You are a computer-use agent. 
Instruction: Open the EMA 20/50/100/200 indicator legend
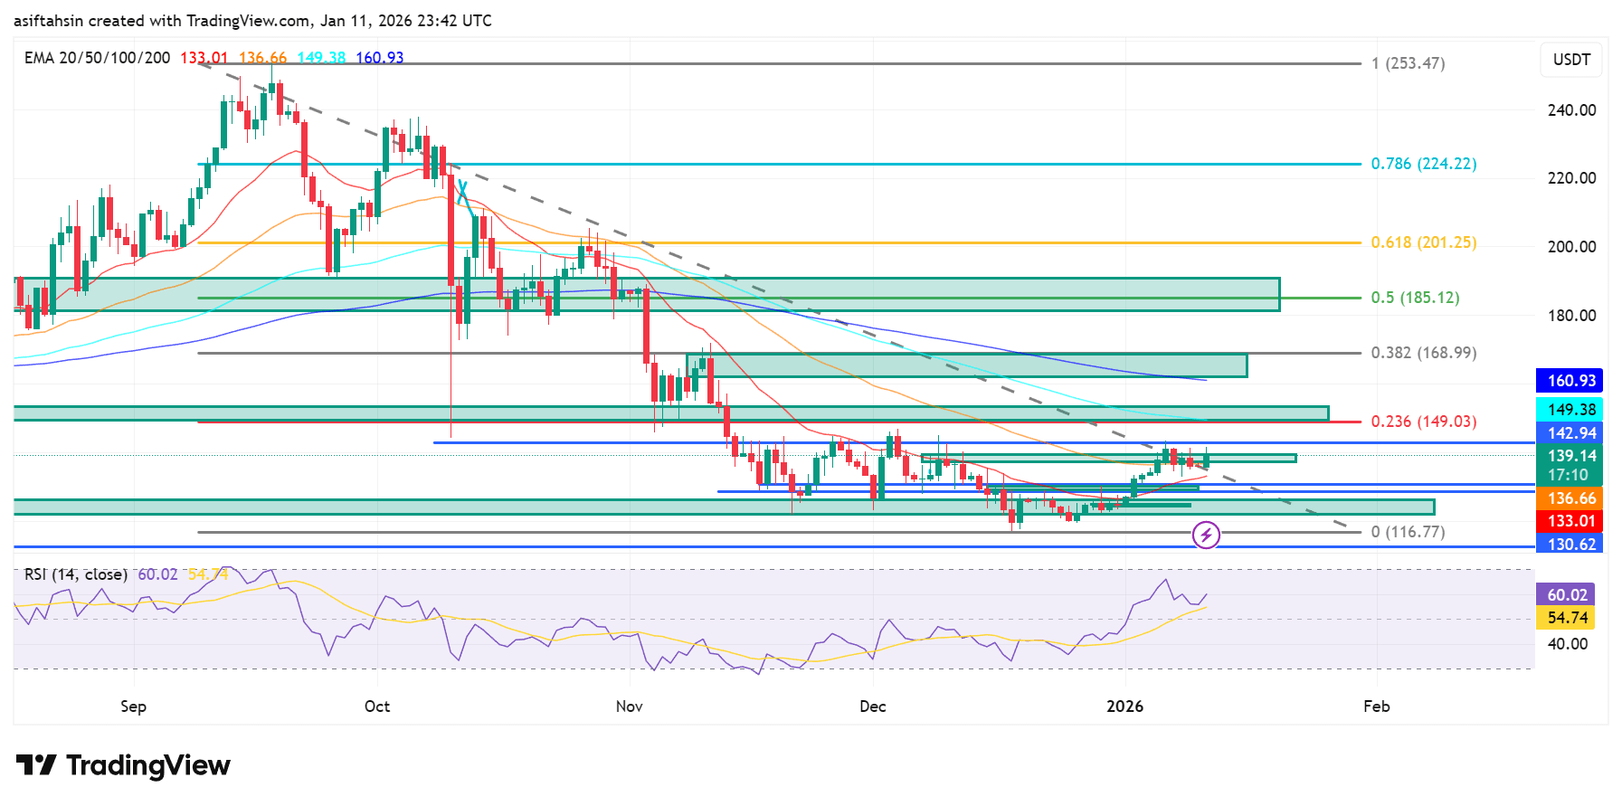click(x=97, y=58)
